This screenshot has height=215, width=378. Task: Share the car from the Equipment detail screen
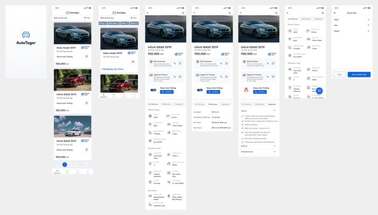[x=276, y=13]
